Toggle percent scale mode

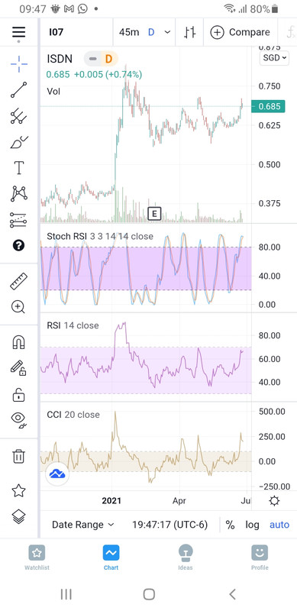[231, 525]
